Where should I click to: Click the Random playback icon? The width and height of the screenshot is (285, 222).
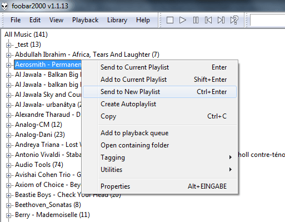point(234,20)
